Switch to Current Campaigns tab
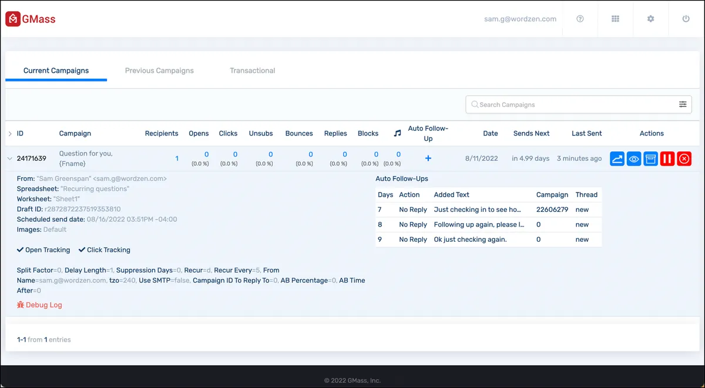705x388 pixels. (56, 70)
